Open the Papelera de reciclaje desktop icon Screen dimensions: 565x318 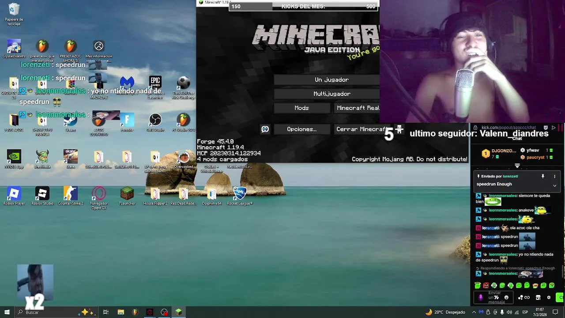click(14, 13)
